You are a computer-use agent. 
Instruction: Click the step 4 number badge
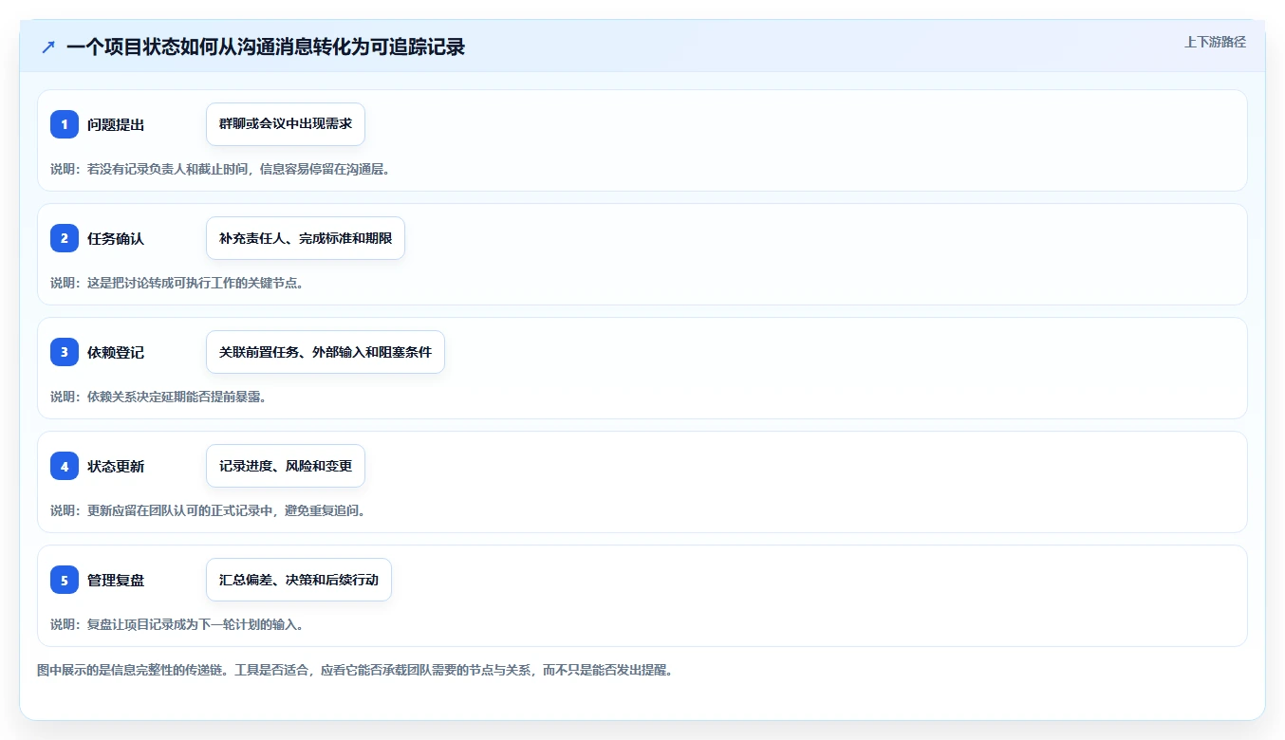[65, 466]
